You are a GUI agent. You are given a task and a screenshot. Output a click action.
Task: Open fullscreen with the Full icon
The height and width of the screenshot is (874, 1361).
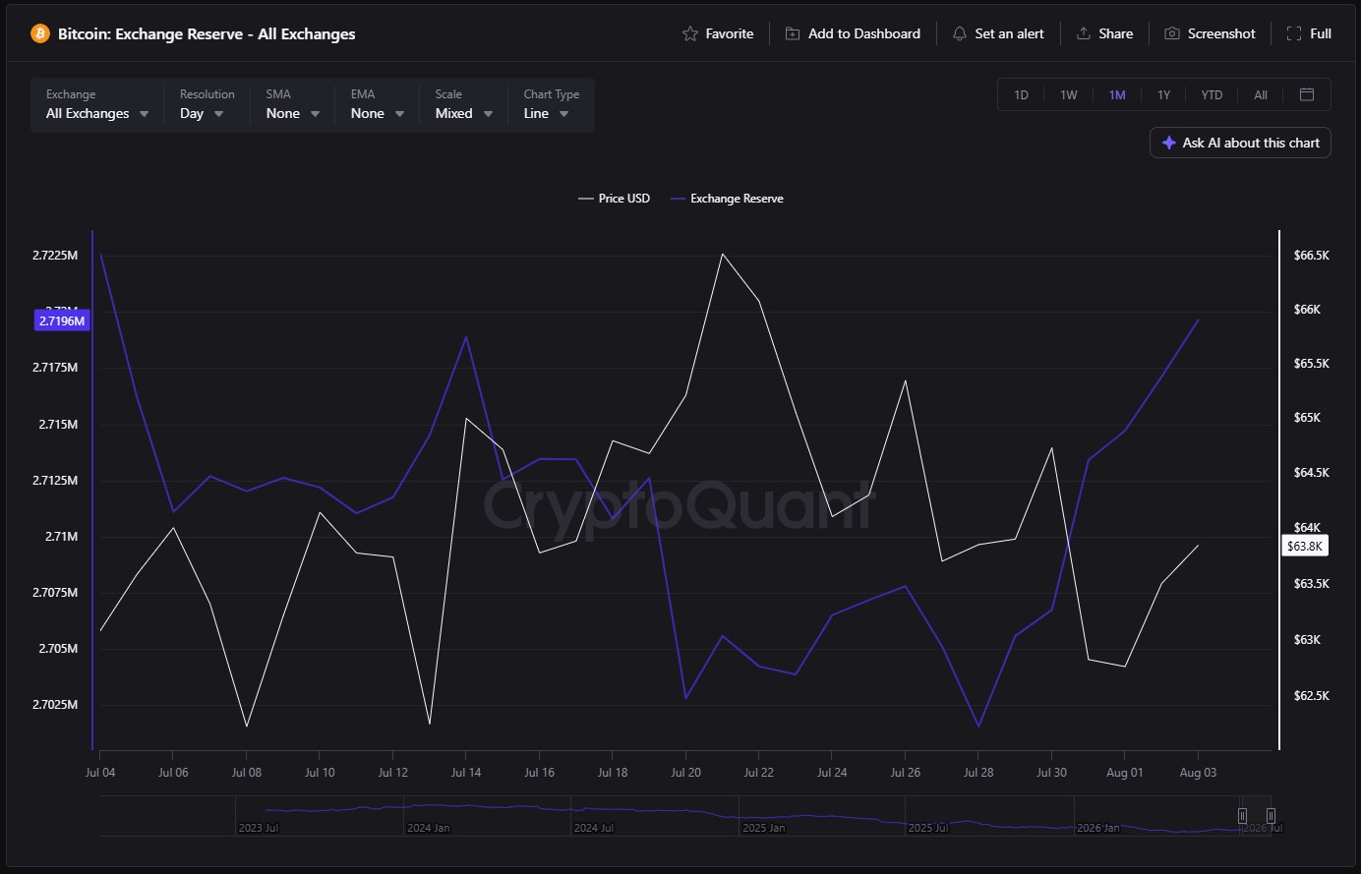(x=1294, y=33)
